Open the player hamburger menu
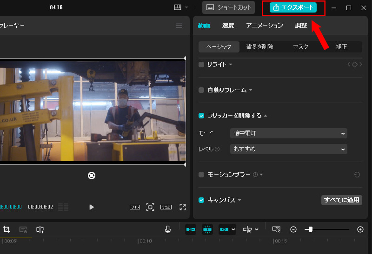The width and height of the screenshot is (372, 254). click(x=179, y=26)
